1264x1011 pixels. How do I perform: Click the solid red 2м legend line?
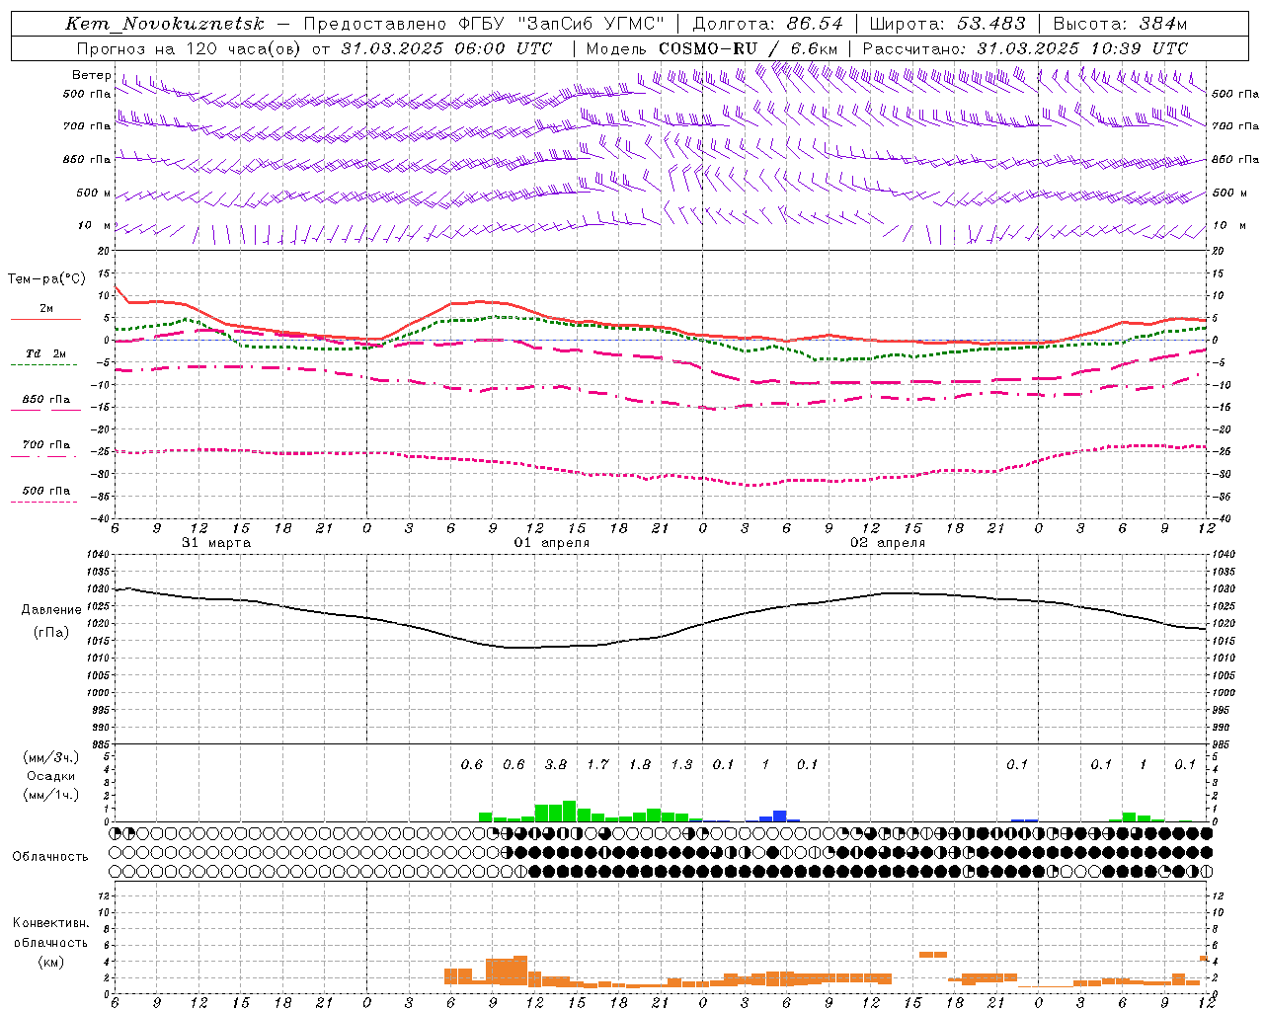(x=45, y=319)
